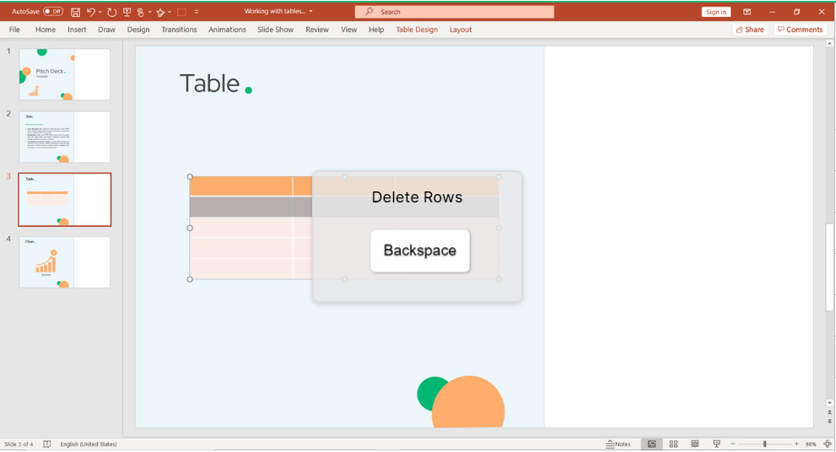Viewport: 836px width, 452px height.
Task: Start presentation from beginning icon
Action: [127, 12]
